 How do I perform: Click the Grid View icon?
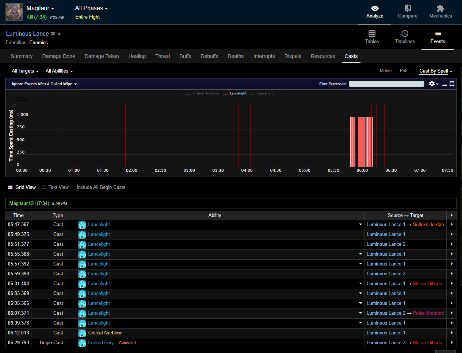click(x=10, y=187)
